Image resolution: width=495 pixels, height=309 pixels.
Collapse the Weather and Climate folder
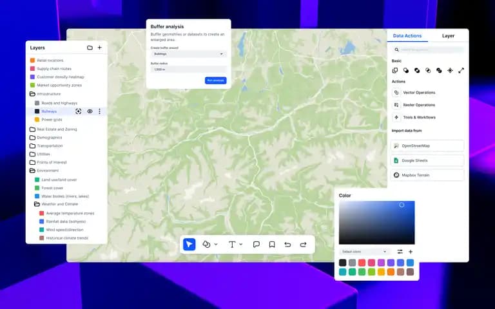click(x=37, y=204)
